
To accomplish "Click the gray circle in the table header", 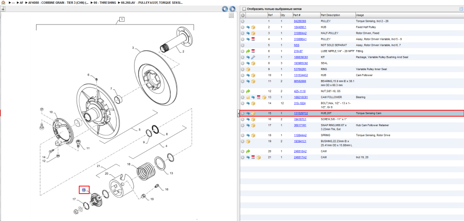I will click(243, 15).
